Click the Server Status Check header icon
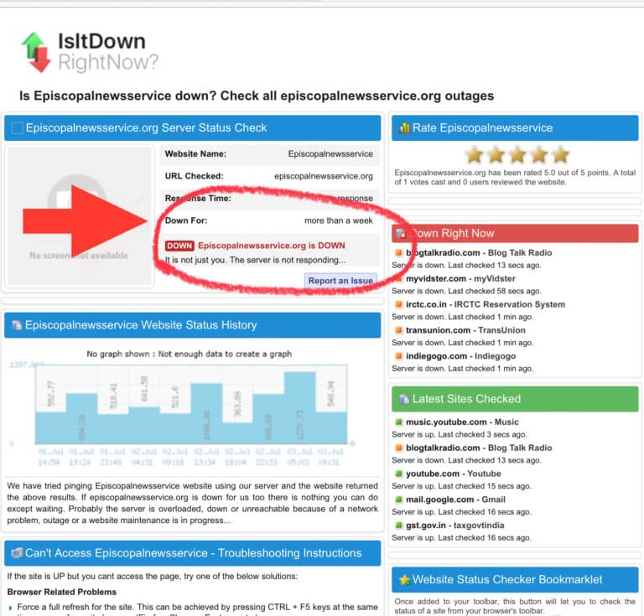The image size is (644, 616). pyautogui.click(x=17, y=128)
